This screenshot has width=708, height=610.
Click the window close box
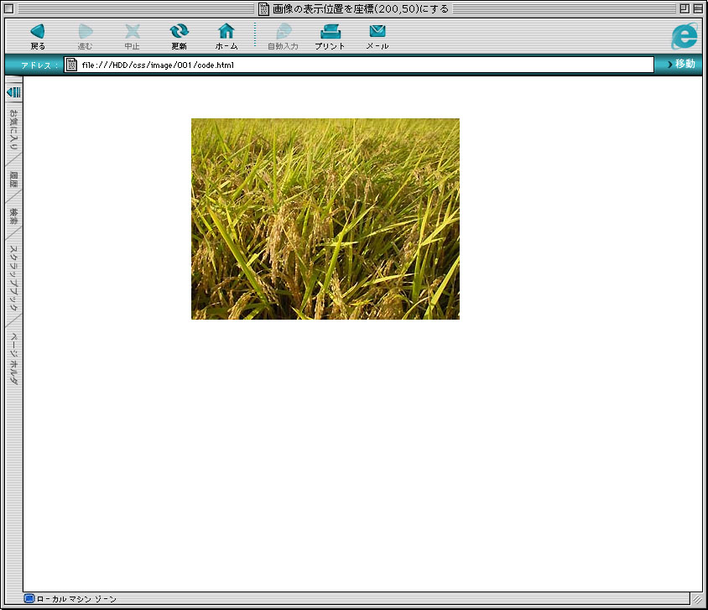(x=8, y=8)
